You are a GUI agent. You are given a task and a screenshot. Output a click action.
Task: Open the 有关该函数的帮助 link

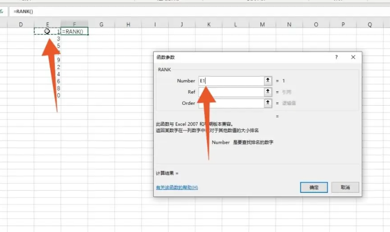click(177, 188)
